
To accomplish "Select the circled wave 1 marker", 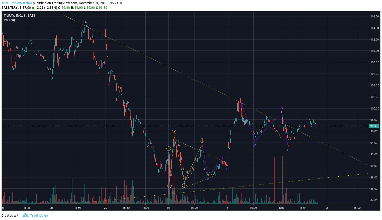I will click(x=169, y=149).
